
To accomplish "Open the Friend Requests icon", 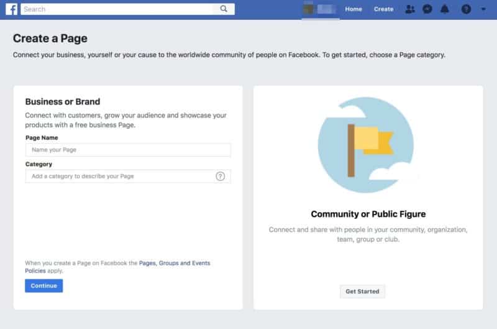I will (410, 9).
